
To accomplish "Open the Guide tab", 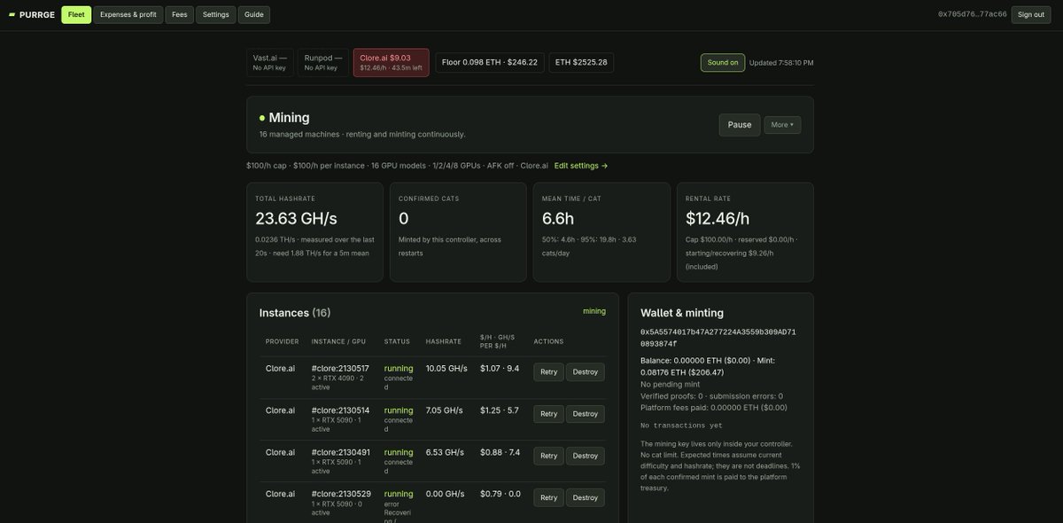I will click(x=254, y=14).
